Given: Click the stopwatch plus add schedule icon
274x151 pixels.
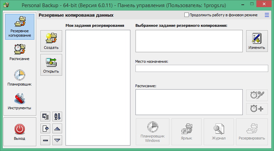Looking at the screenshot, I should point(257,109).
